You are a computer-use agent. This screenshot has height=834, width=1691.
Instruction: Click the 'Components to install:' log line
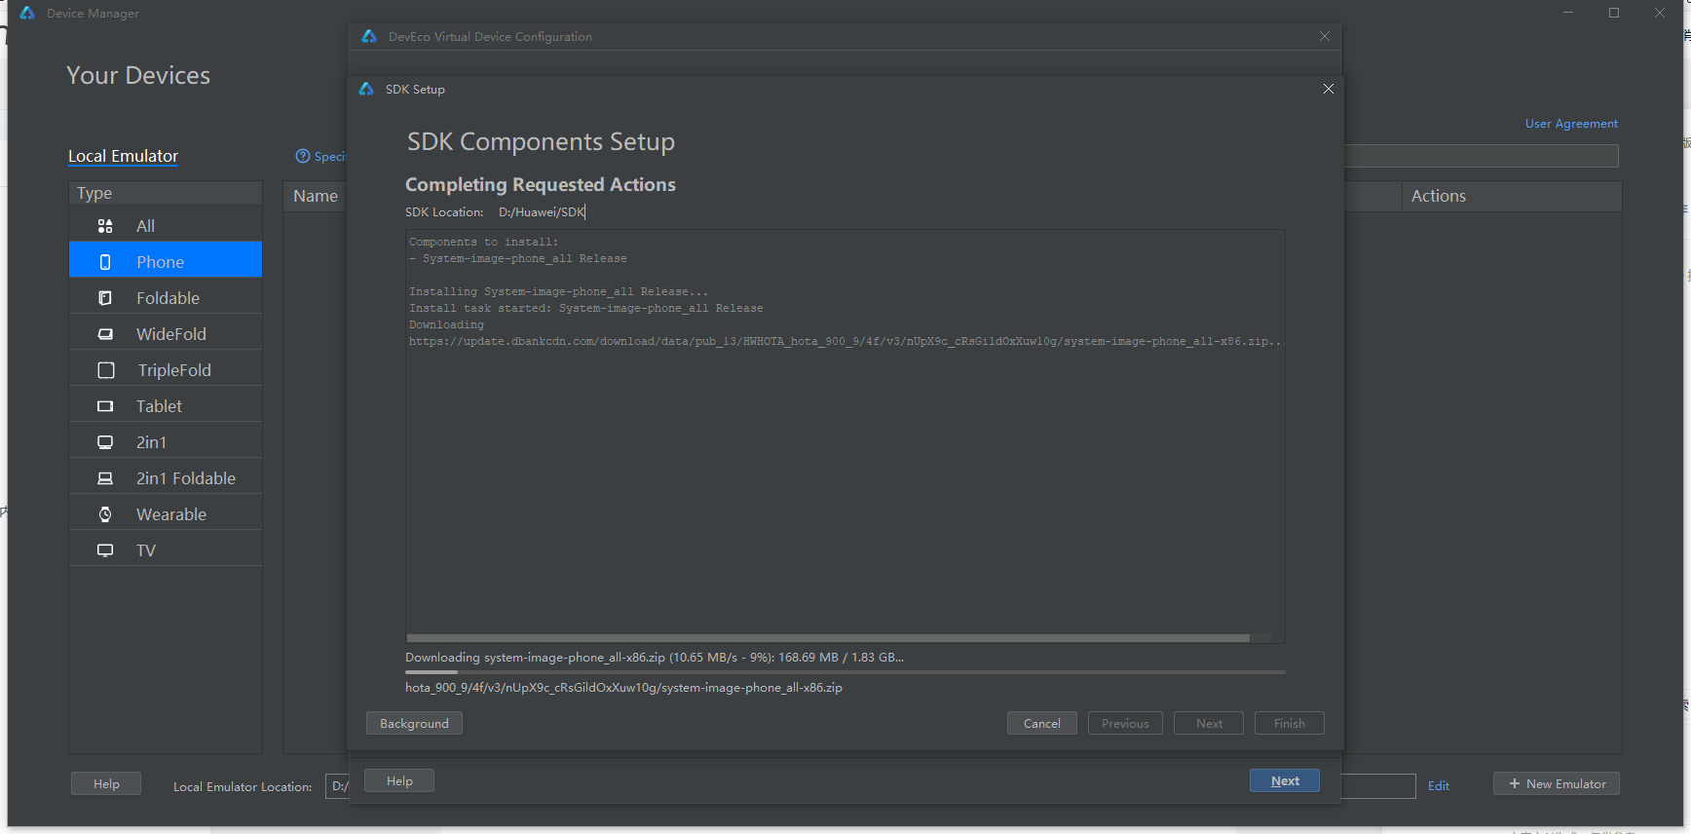pyautogui.click(x=483, y=242)
